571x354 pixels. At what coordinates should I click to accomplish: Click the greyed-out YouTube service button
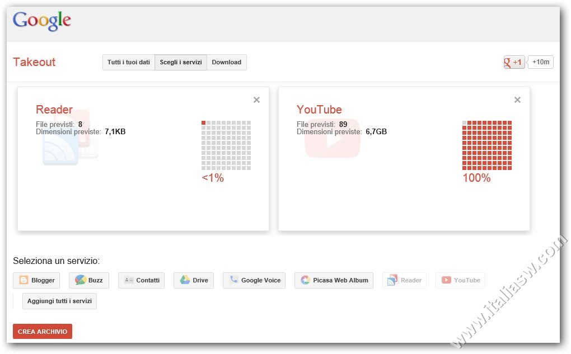(x=460, y=281)
